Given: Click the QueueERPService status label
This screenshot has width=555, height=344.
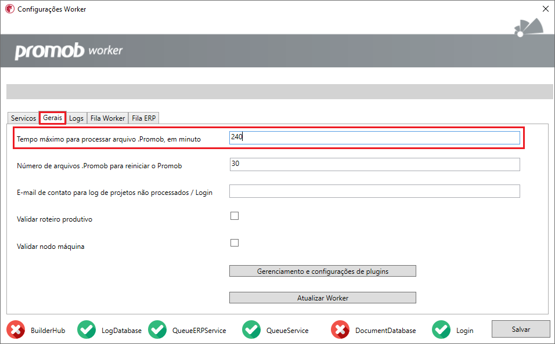Looking at the screenshot, I should tap(199, 331).
